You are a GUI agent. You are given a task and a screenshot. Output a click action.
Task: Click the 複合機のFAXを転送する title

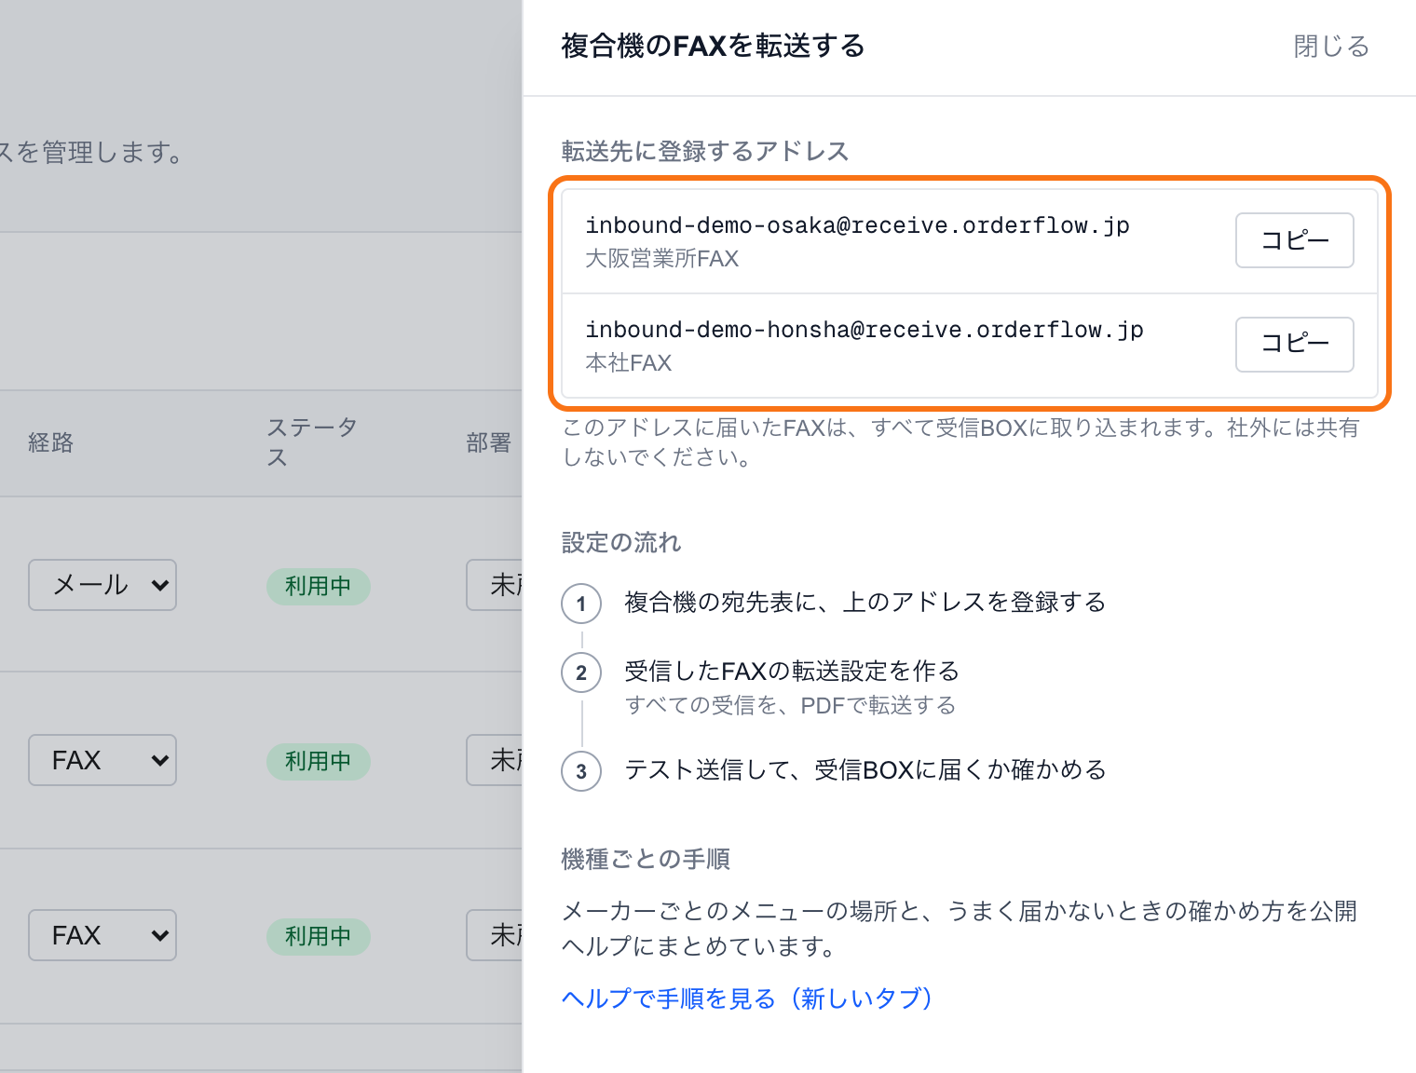click(x=713, y=46)
